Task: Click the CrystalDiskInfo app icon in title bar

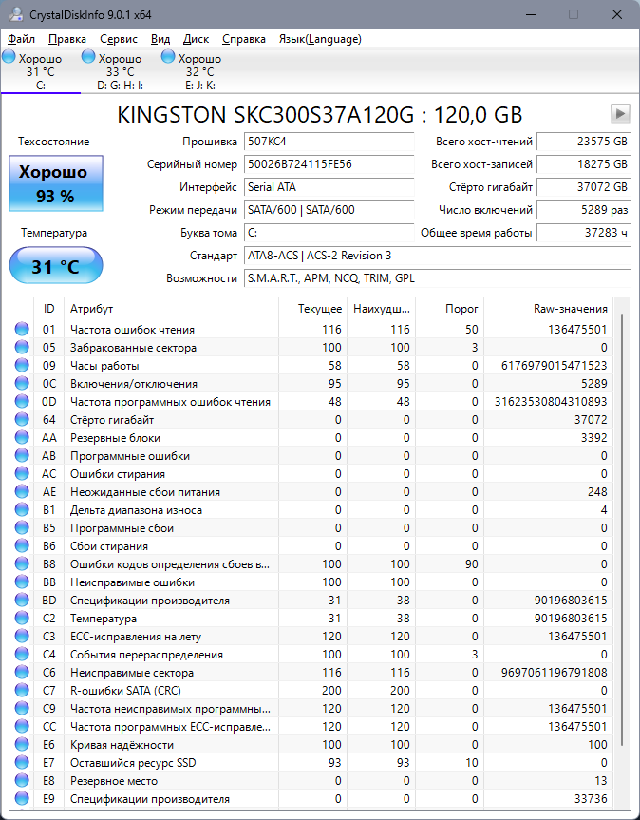Action: 16,14
